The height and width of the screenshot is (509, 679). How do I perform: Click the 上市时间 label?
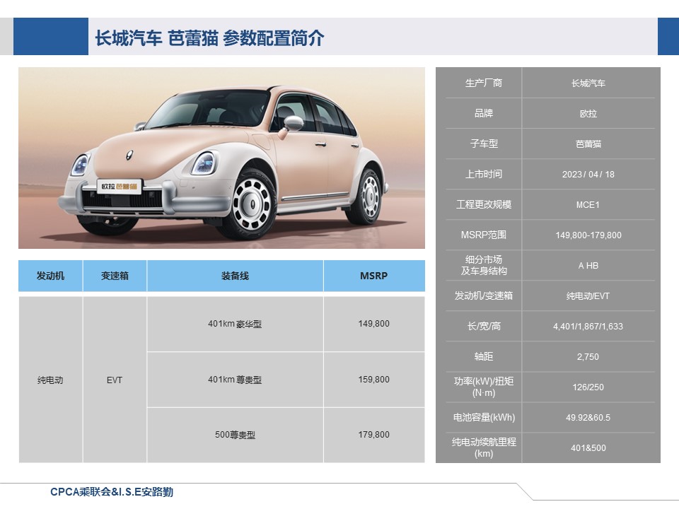pos(484,174)
